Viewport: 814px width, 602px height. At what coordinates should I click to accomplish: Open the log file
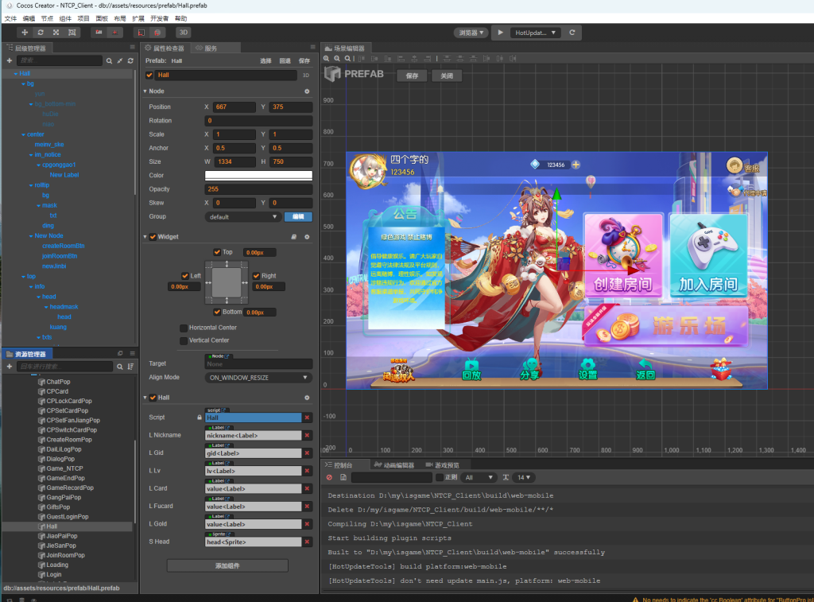(x=343, y=477)
